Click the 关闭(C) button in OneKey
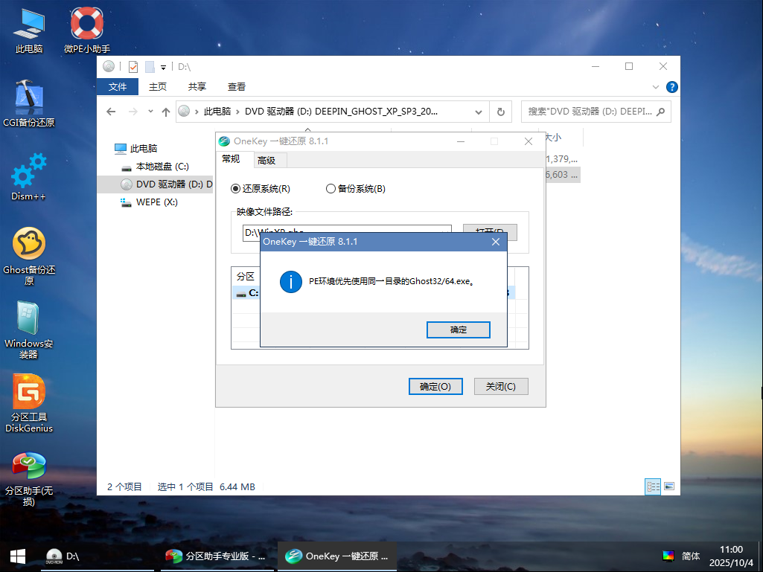 tap(501, 387)
